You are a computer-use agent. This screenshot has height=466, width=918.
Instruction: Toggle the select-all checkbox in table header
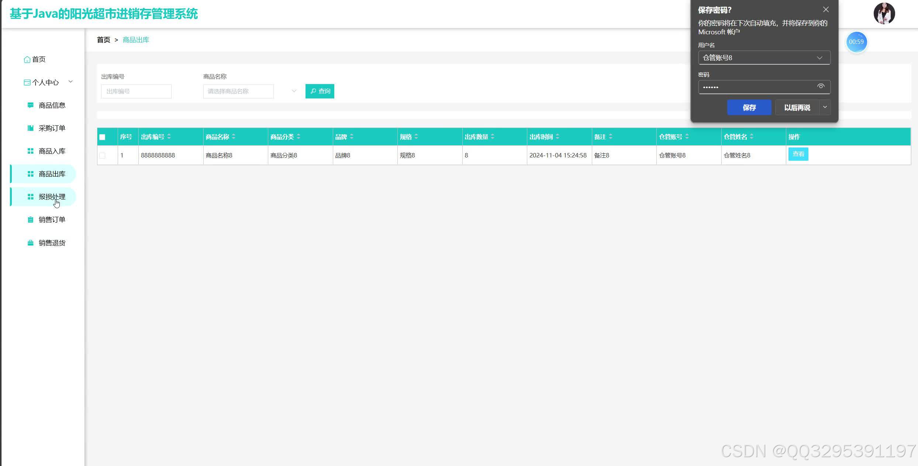pos(102,137)
